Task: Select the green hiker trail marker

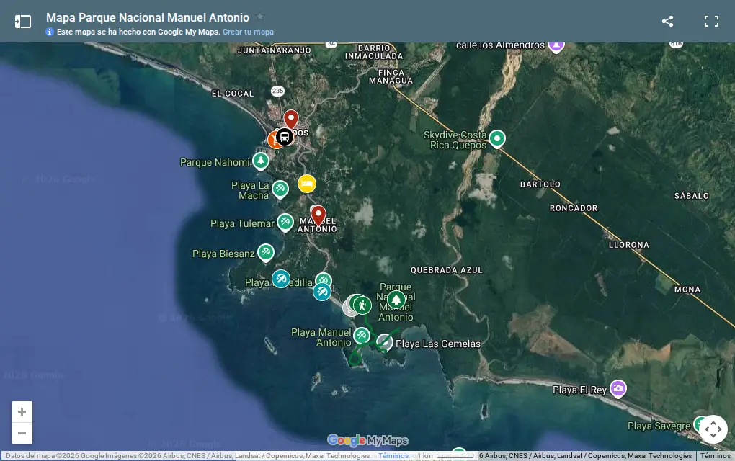Action: click(362, 305)
